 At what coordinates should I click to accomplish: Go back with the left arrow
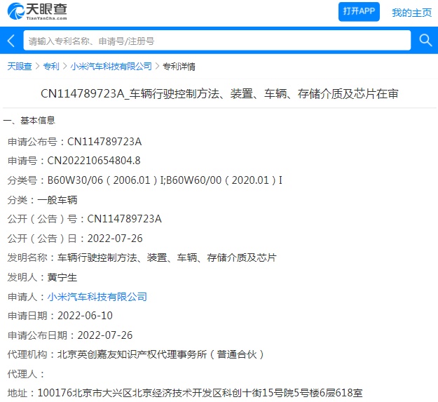tap(11, 41)
